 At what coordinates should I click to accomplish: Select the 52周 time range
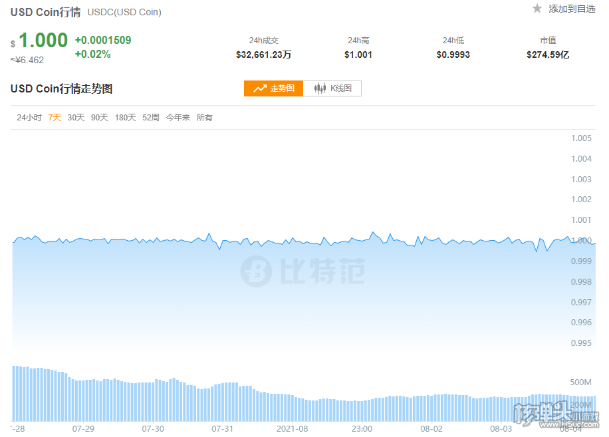(x=151, y=117)
